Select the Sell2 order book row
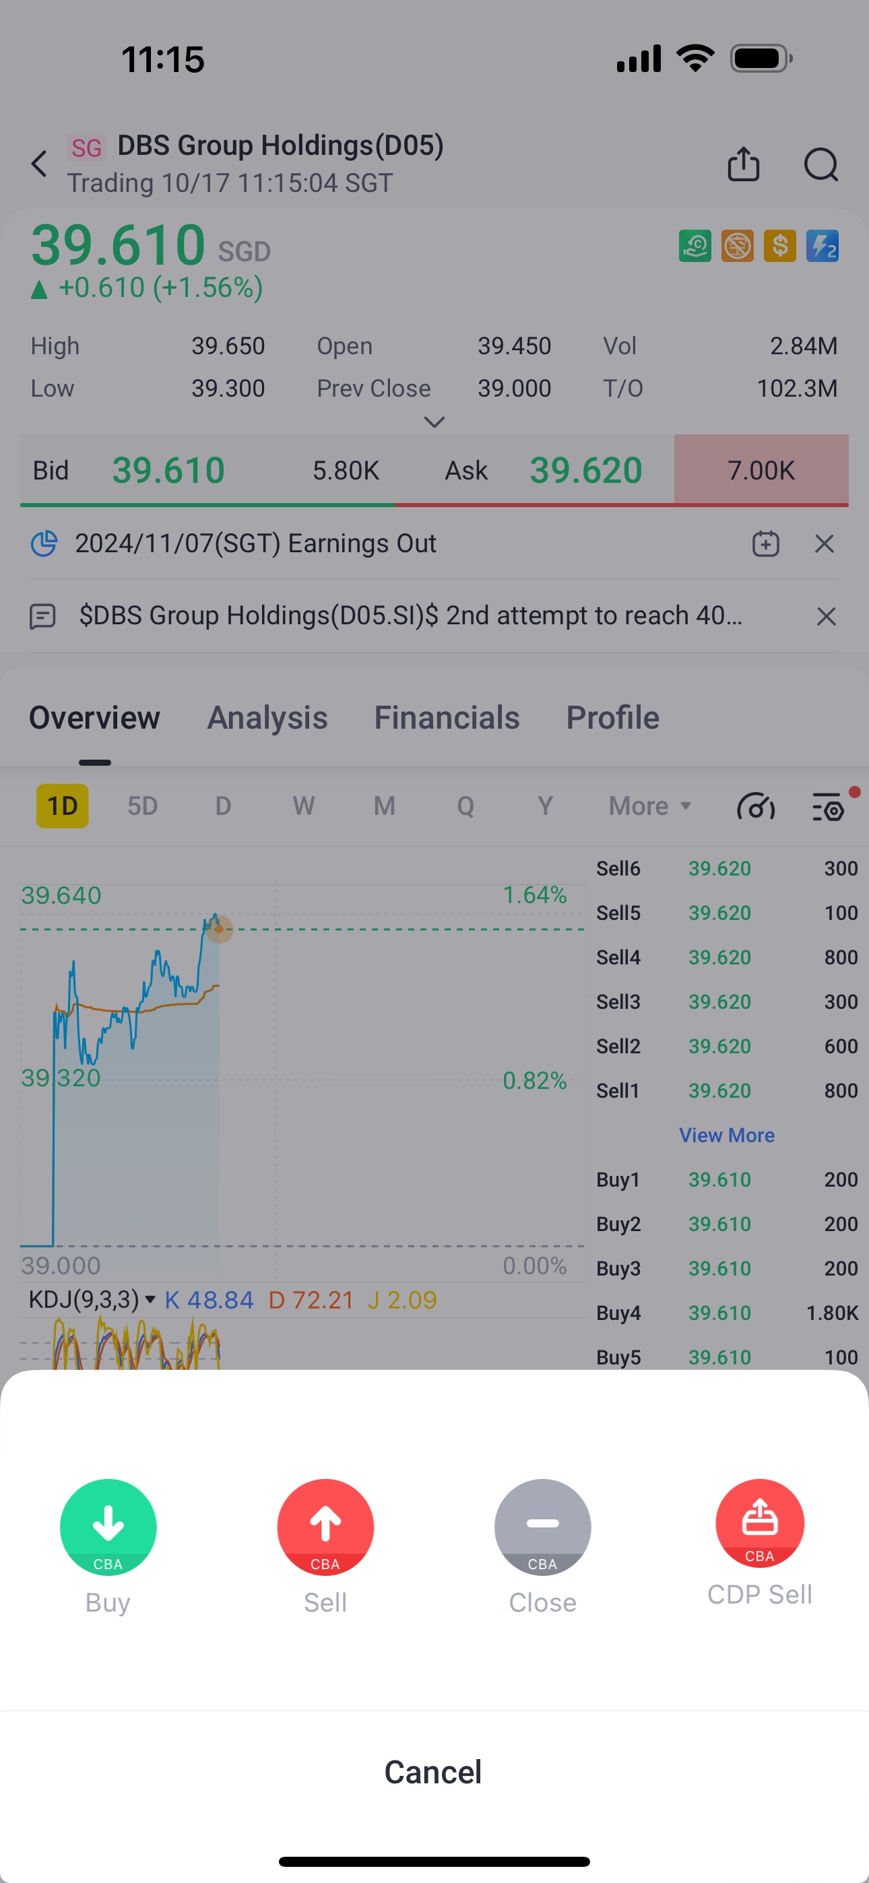This screenshot has height=1883, width=869. (727, 1046)
